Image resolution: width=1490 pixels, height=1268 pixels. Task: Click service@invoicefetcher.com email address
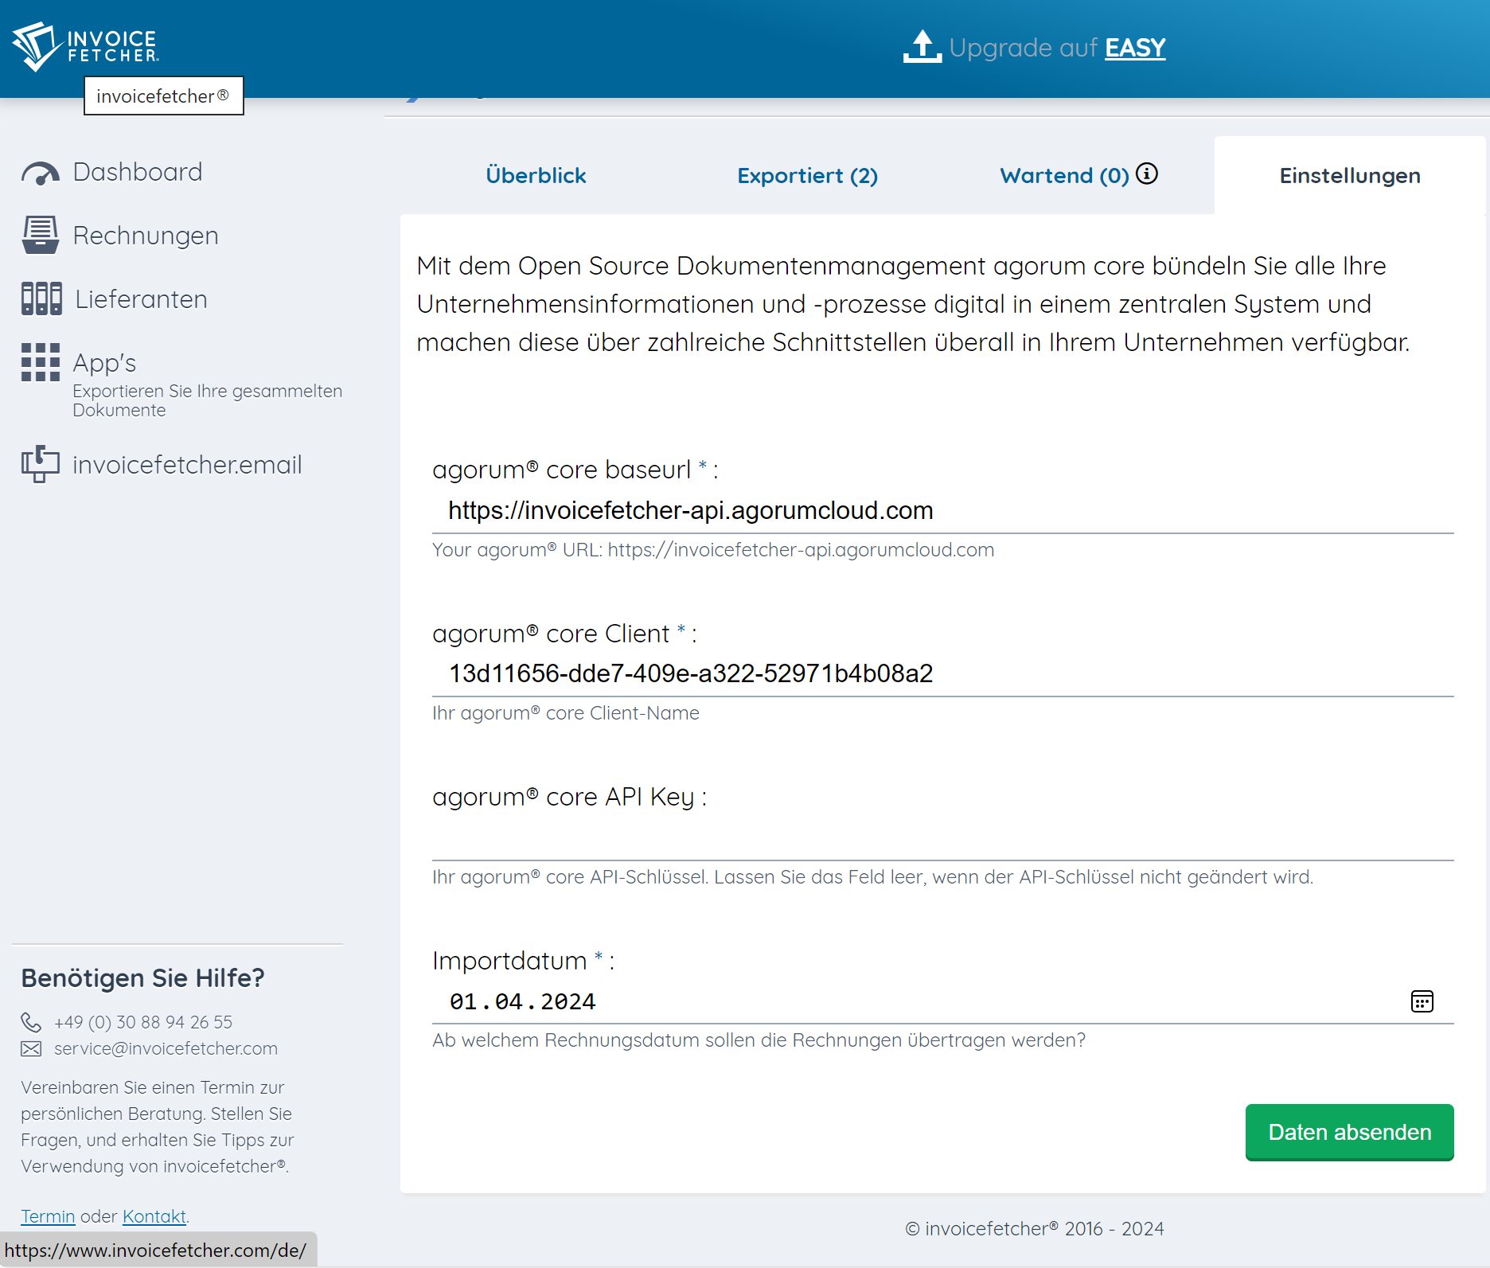pyautogui.click(x=166, y=1049)
